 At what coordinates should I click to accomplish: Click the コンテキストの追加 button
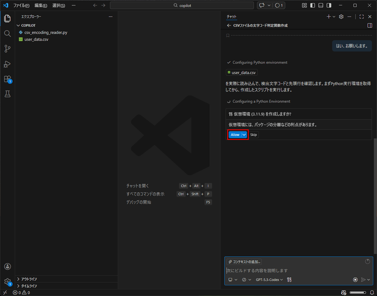pos(244,262)
